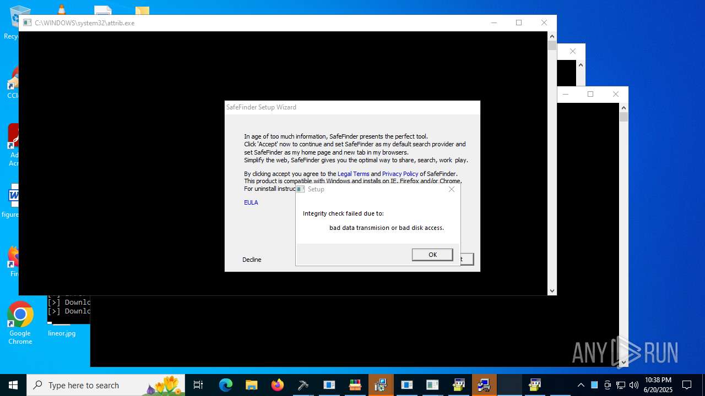Open the Windows Start menu

[13, 385]
